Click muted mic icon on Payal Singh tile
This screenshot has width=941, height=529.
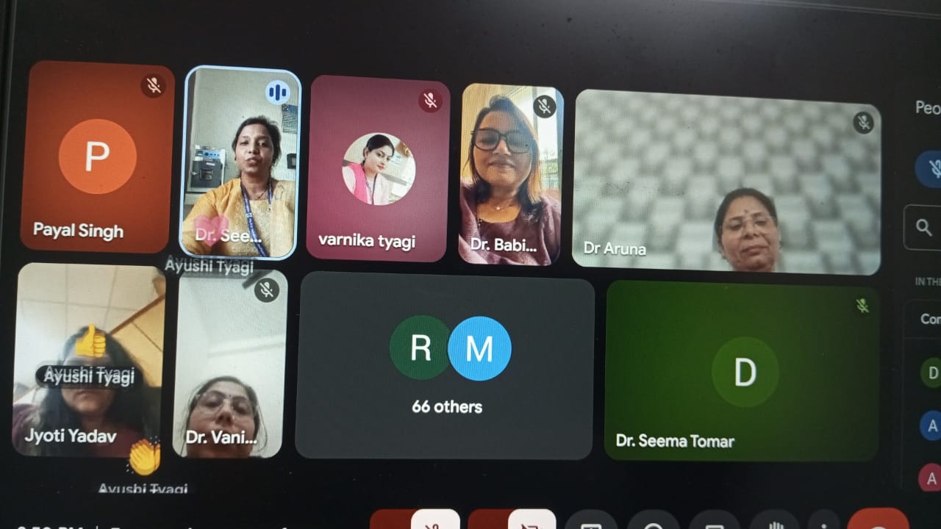153,86
